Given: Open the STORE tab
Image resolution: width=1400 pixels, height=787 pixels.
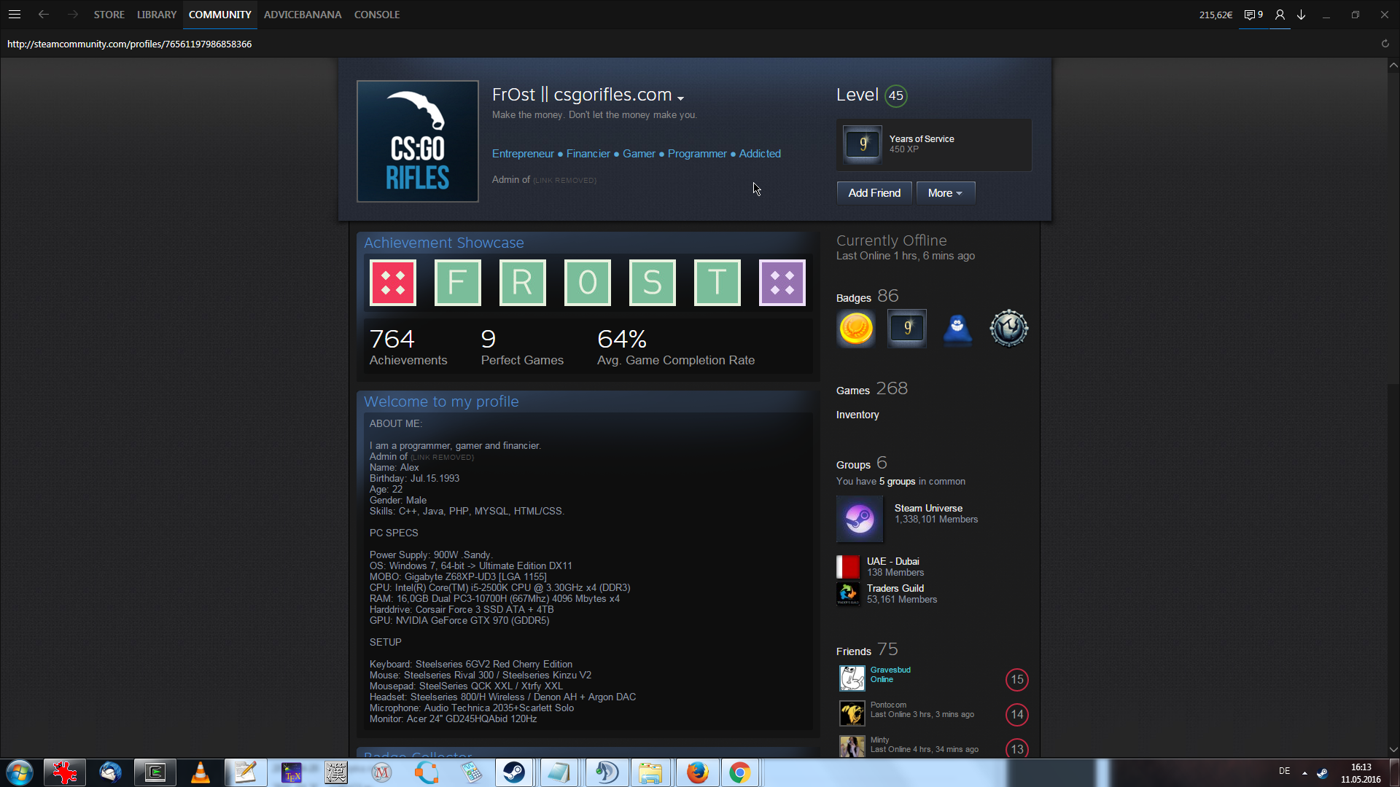Looking at the screenshot, I should click(109, 15).
